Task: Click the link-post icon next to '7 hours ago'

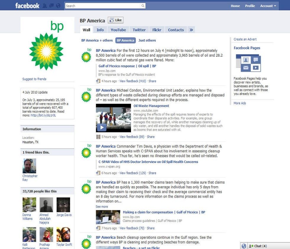Action: [x=98, y=228]
